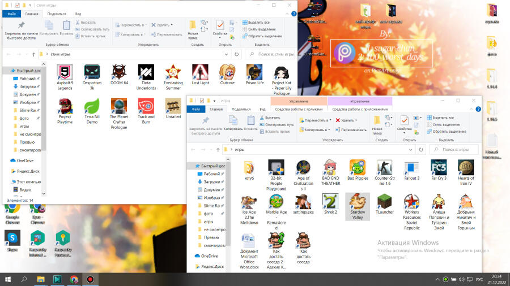
Task: Select the Prison Life shortcut
Action: 254,75
